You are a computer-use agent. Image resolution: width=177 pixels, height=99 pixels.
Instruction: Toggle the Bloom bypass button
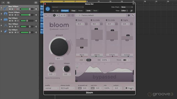[129, 88]
